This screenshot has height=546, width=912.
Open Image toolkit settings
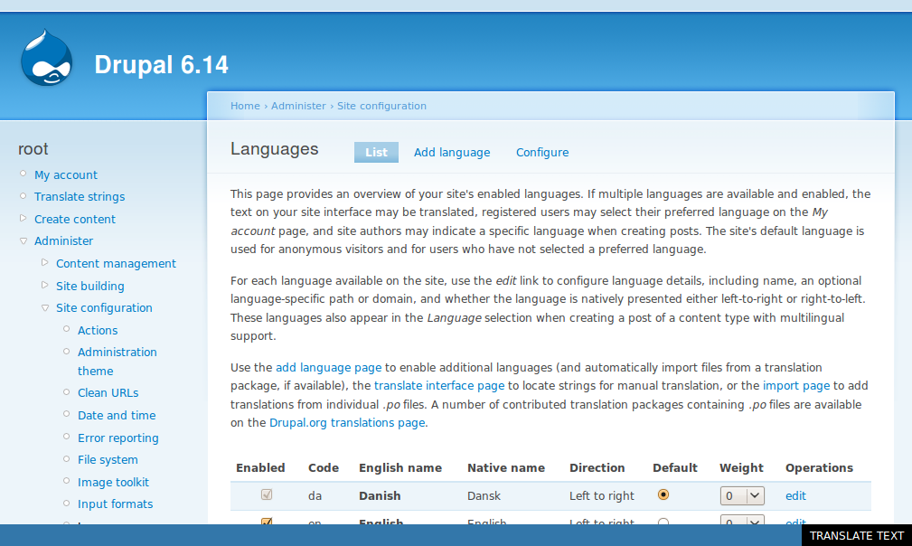[x=113, y=482]
